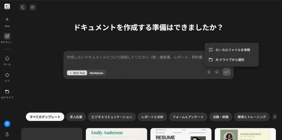Filter templates by 求人応募
The width and height of the screenshot is (282, 140).
[x=76, y=117]
